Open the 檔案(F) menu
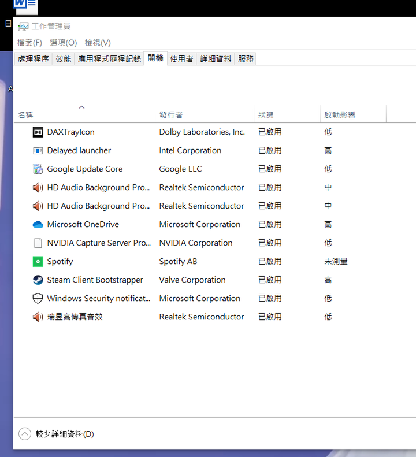The height and width of the screenshot is (457, 416). [x=29, y=43]
